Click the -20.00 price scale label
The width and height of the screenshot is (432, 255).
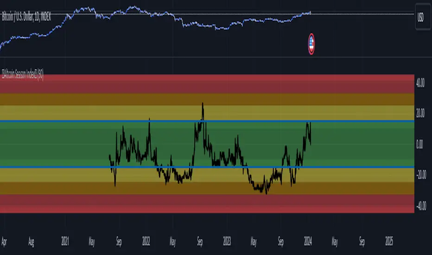tap(421, 174)
